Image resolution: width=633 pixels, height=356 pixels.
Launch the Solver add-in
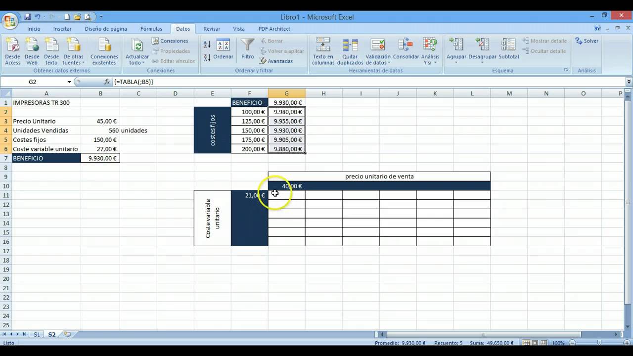point(587,41)
